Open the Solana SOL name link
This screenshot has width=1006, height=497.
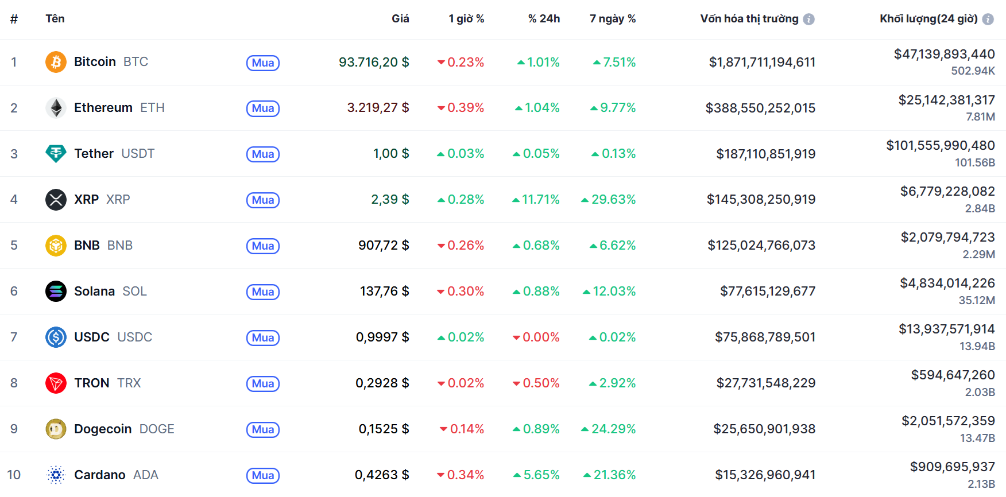click(110, 292)
